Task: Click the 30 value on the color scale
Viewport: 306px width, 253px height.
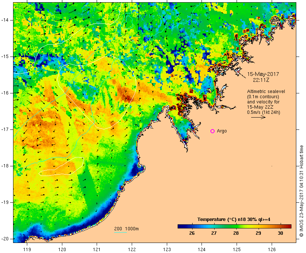Action: coord(280,233)
